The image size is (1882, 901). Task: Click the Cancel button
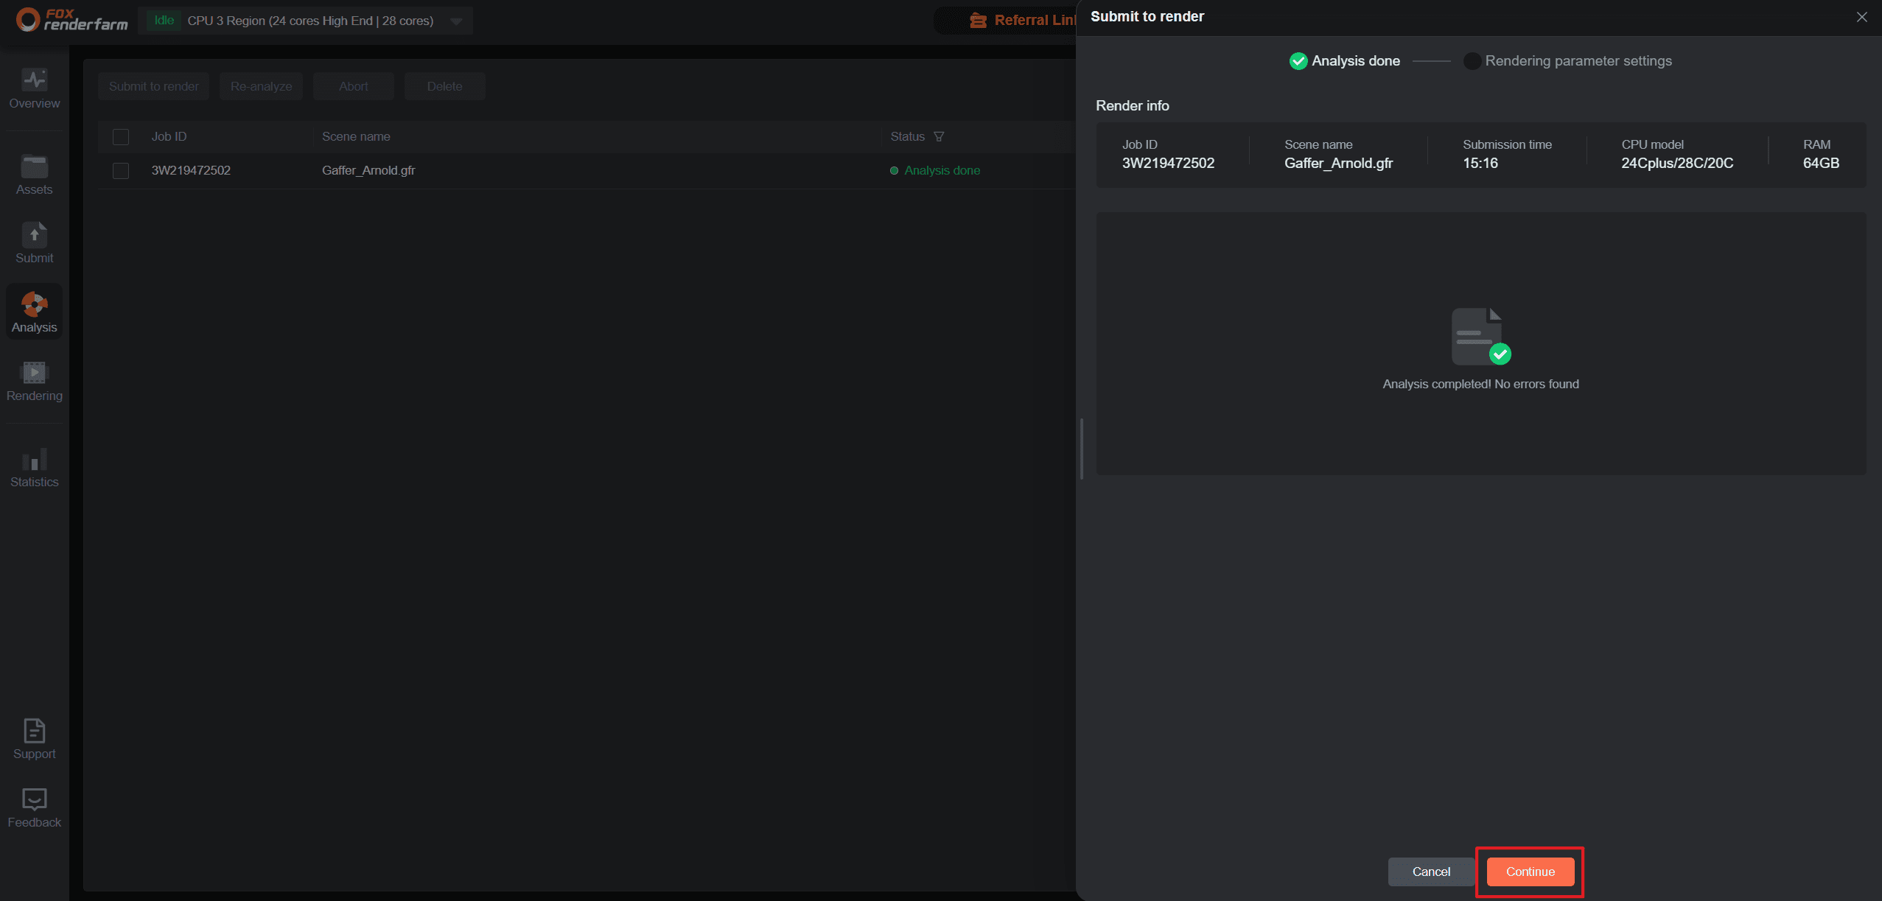1430,872
